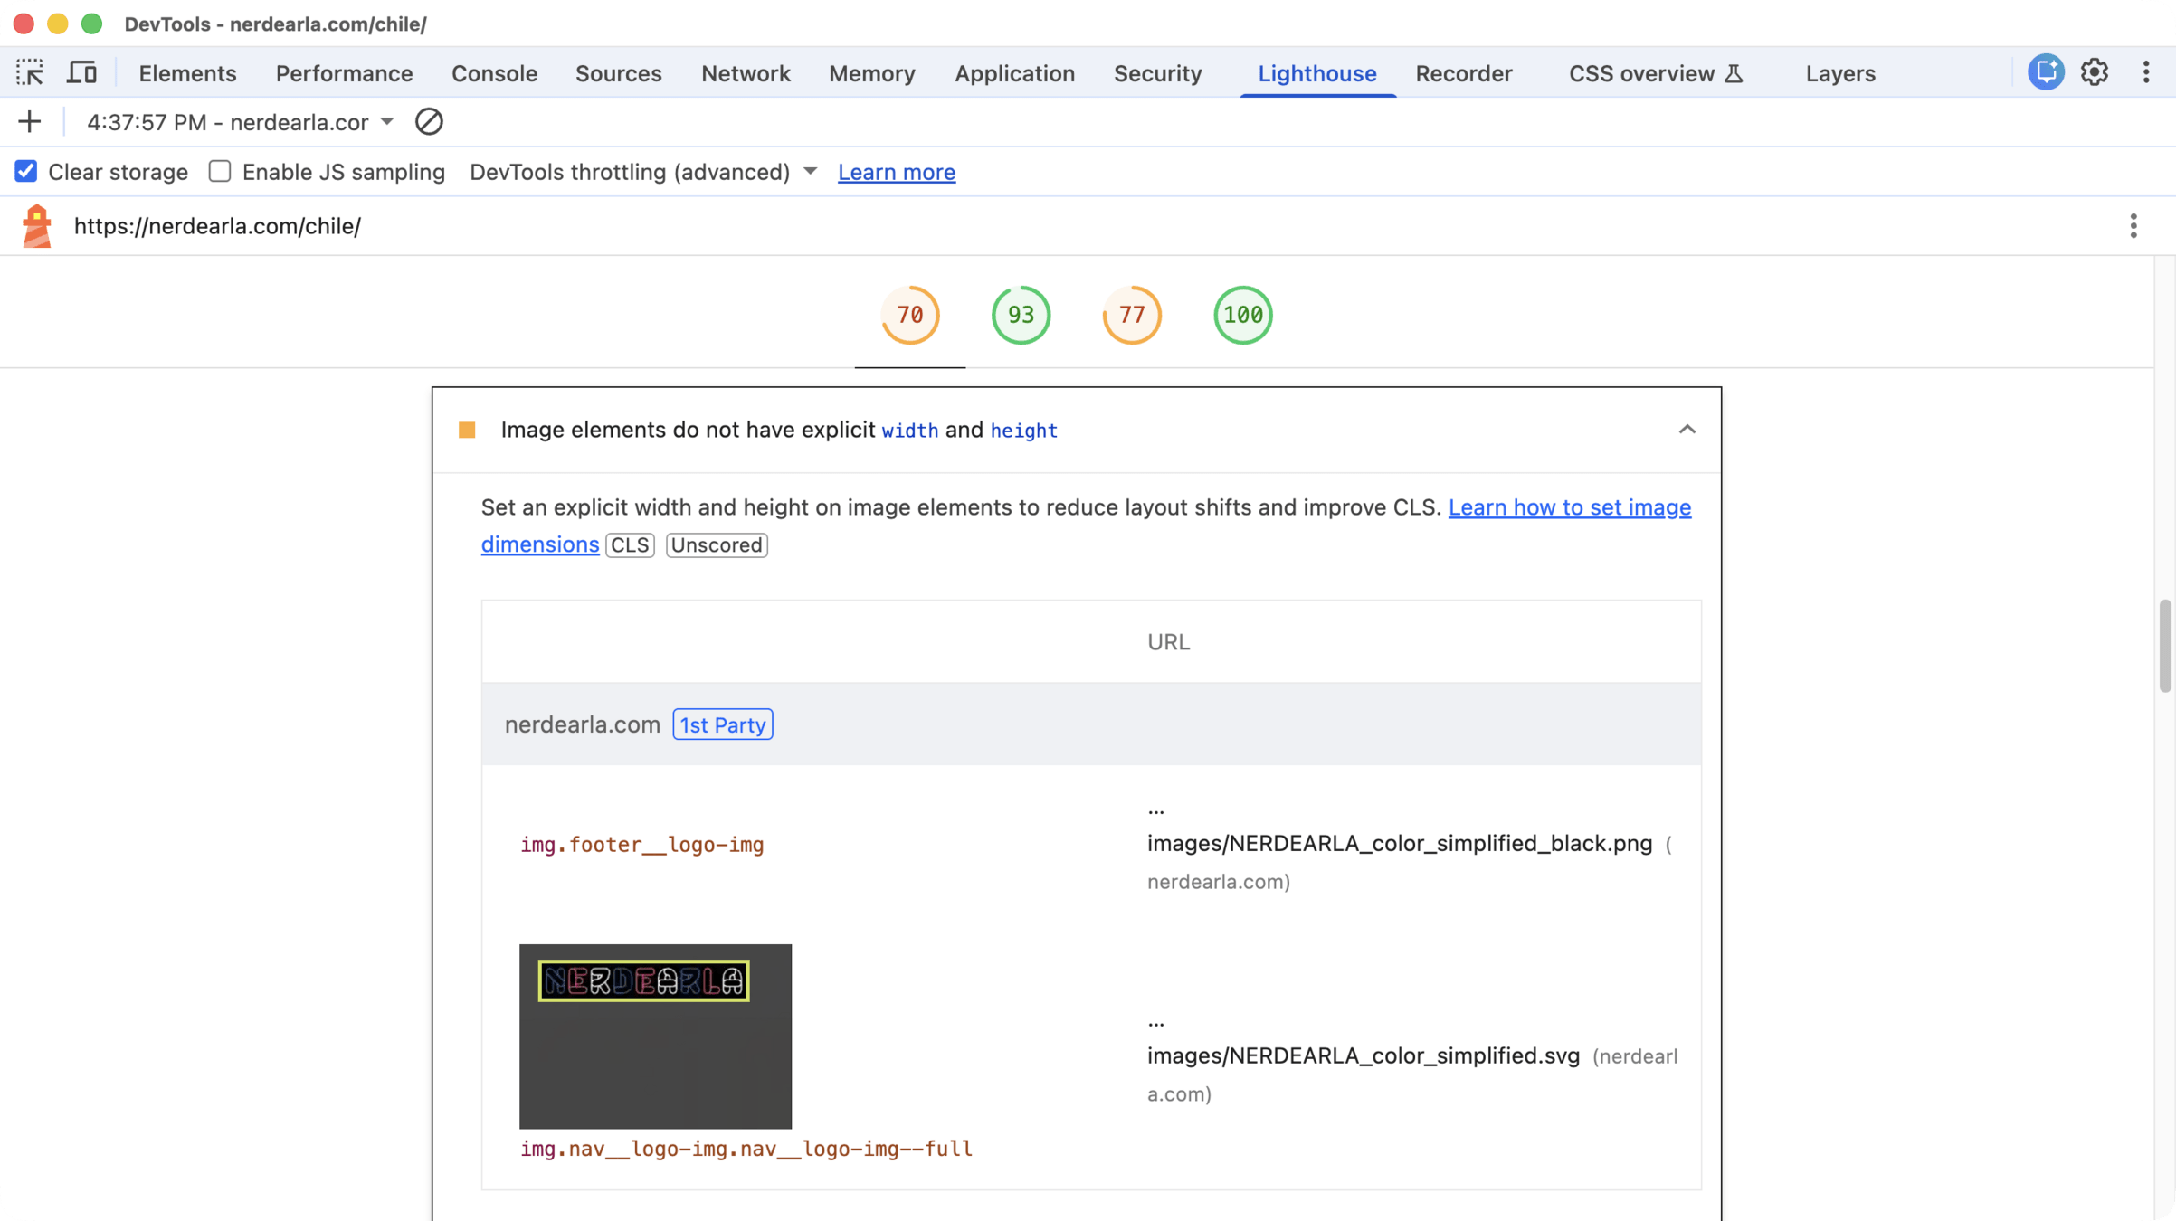Open the DevTools settings gear
Screen dimensions: 2176x1221
[2095, 72]
